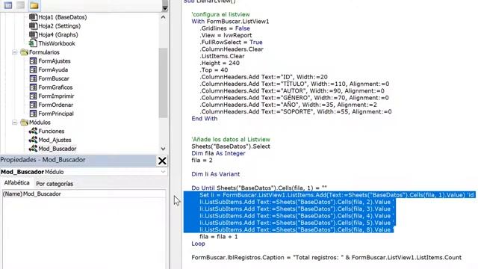Click the View Code icon in project toolbar
Screen dimensions: 478x269
[8, 5]
